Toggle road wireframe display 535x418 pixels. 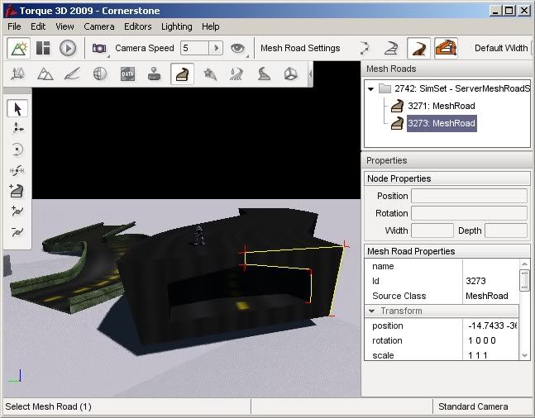(391, 48)
